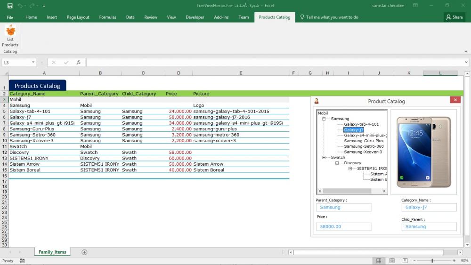
Task: Click the Cancel formula X icon
Action: tap(54, 63)
